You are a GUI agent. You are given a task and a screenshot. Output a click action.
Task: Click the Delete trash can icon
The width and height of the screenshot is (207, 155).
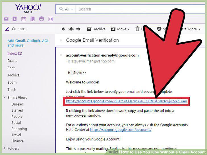(x=137, y=29)
